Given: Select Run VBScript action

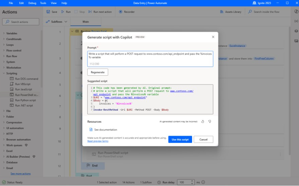Looking at the screenshot, I should (23, 84).
